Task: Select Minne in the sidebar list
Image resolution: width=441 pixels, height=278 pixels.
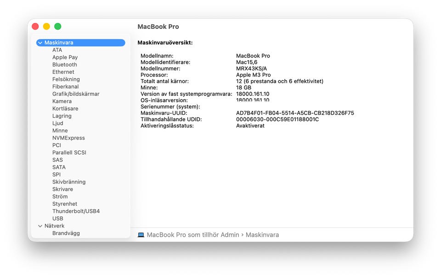Action: (60, 131)
